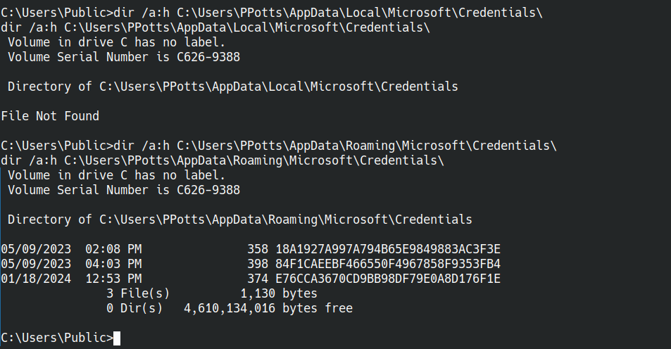
Task: Click the 01/18/2024 date entry
Action: pos(36,279)
